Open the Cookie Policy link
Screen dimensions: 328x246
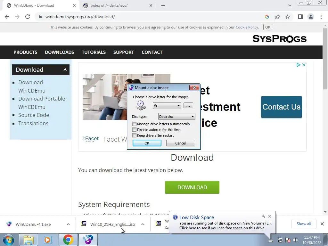point(247,27)
